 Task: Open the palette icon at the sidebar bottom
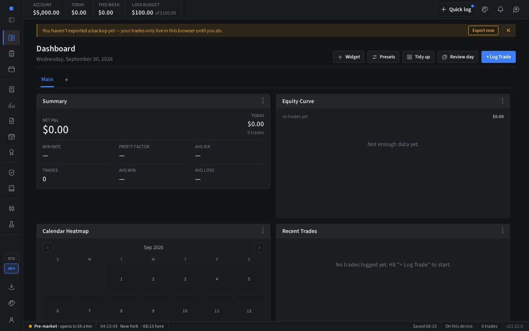(x=12, y=303)
